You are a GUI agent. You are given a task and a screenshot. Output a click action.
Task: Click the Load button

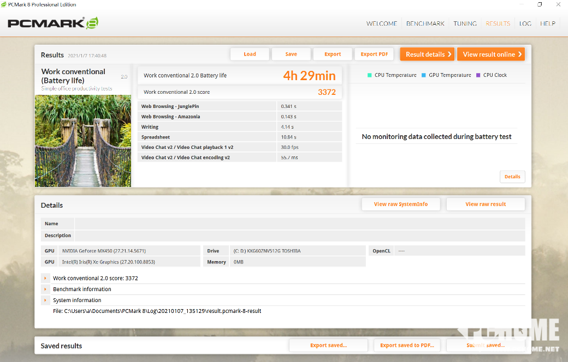[x=250, y=54]
